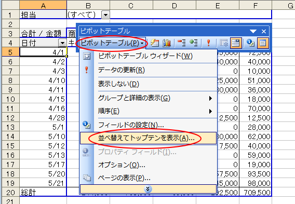Select the 62,000 cell in column F
This screenshot has width=295, height=204.
256,137
